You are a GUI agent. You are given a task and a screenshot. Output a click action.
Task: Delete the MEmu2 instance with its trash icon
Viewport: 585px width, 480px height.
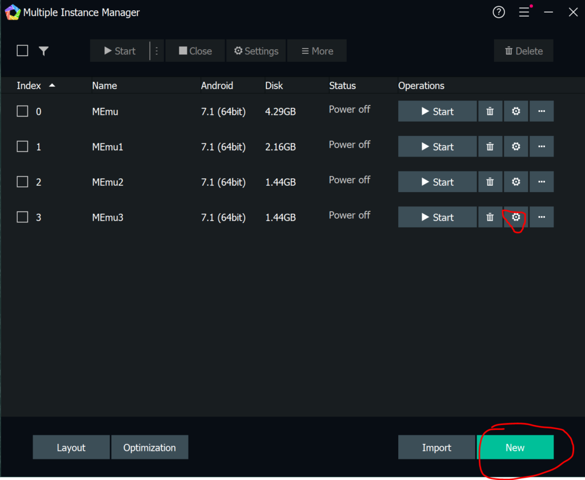click(x=490, y=182)
